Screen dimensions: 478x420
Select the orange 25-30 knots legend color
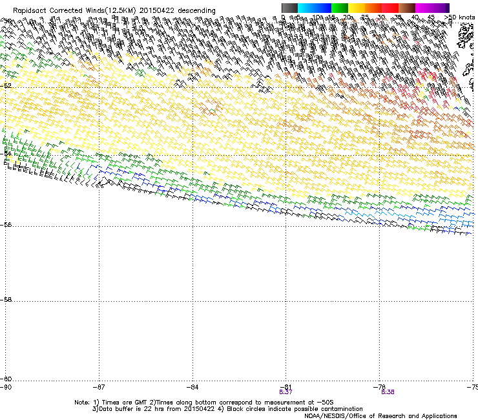(373, 8)
